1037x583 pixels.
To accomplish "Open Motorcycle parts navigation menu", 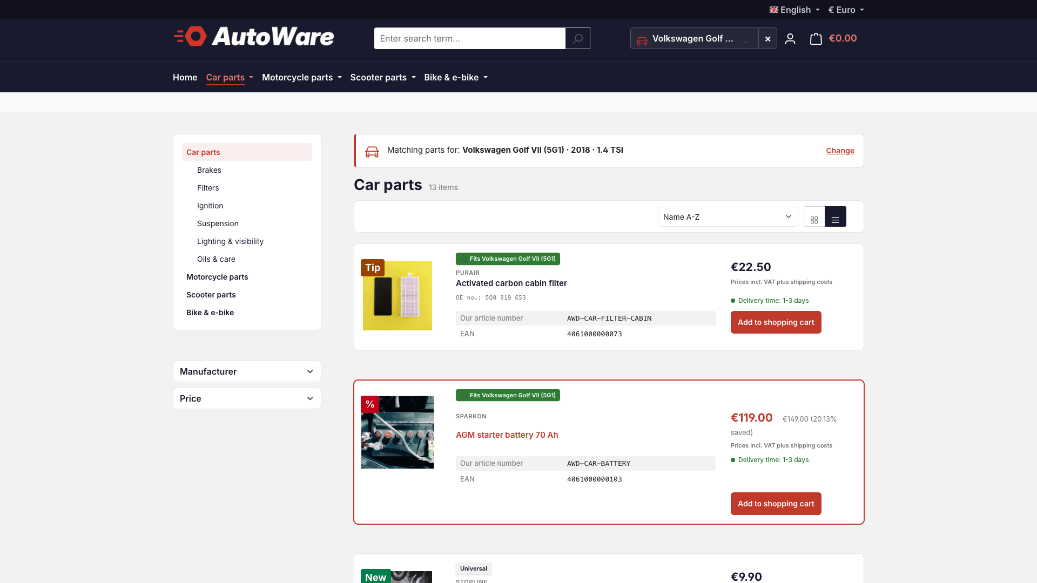I will point(301,77).
